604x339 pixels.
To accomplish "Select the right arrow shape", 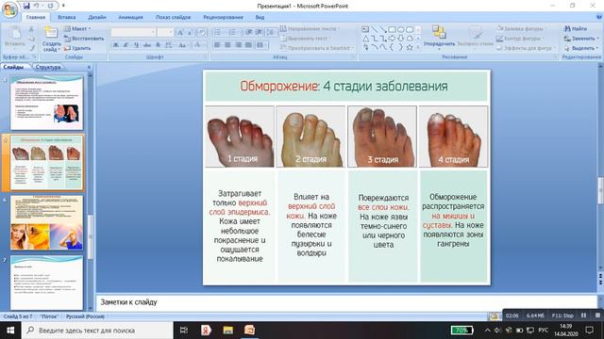I will tap(393, 39).
